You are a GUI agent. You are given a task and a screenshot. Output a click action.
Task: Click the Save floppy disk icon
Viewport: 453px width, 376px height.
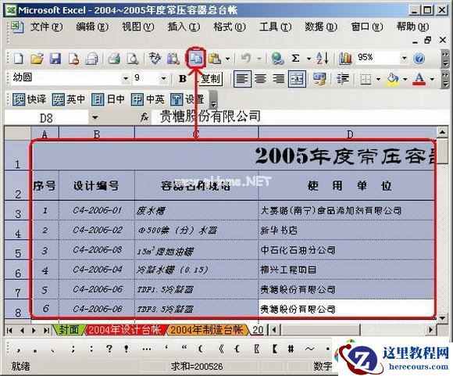(x=55, y=59)
